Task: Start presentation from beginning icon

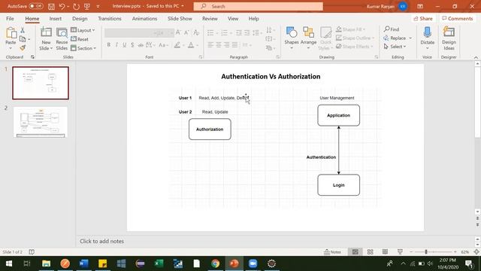Action: (x=87, y=6)
